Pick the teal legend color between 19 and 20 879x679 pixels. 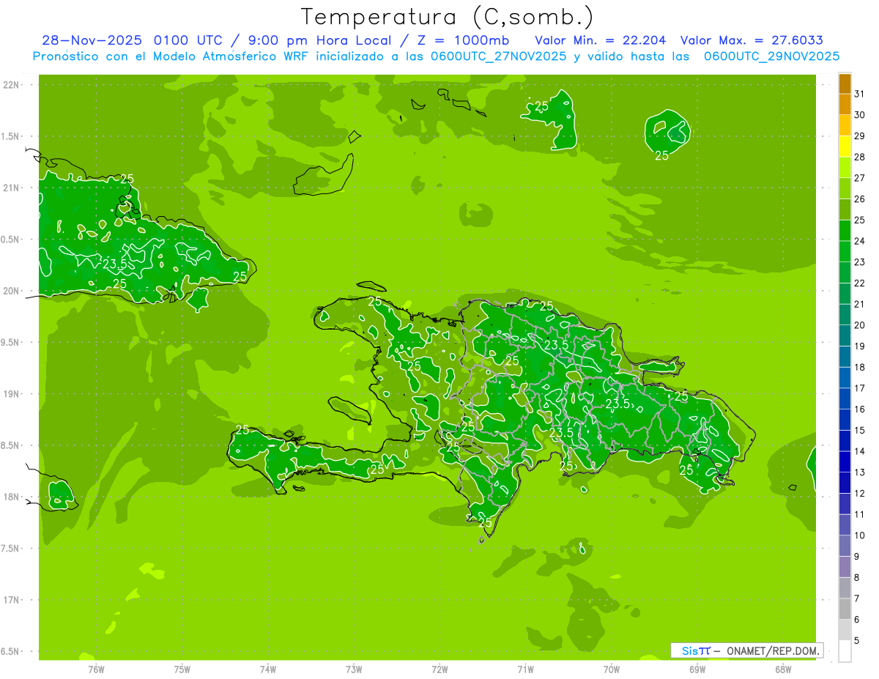click(x=845, y=335)
